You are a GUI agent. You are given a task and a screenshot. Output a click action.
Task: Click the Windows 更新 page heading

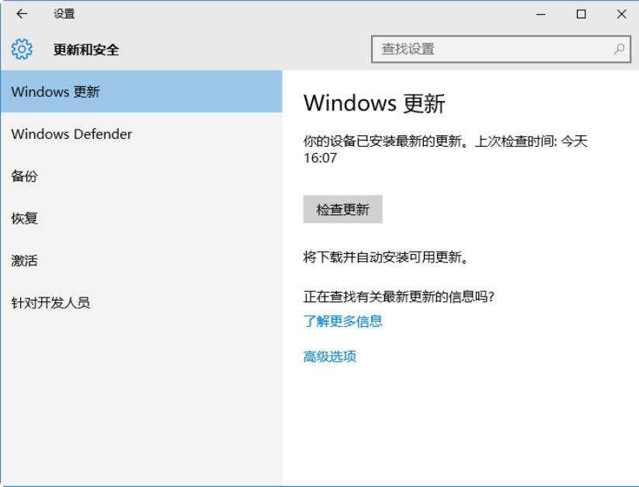pyautogui.click(x=374, y=103)
